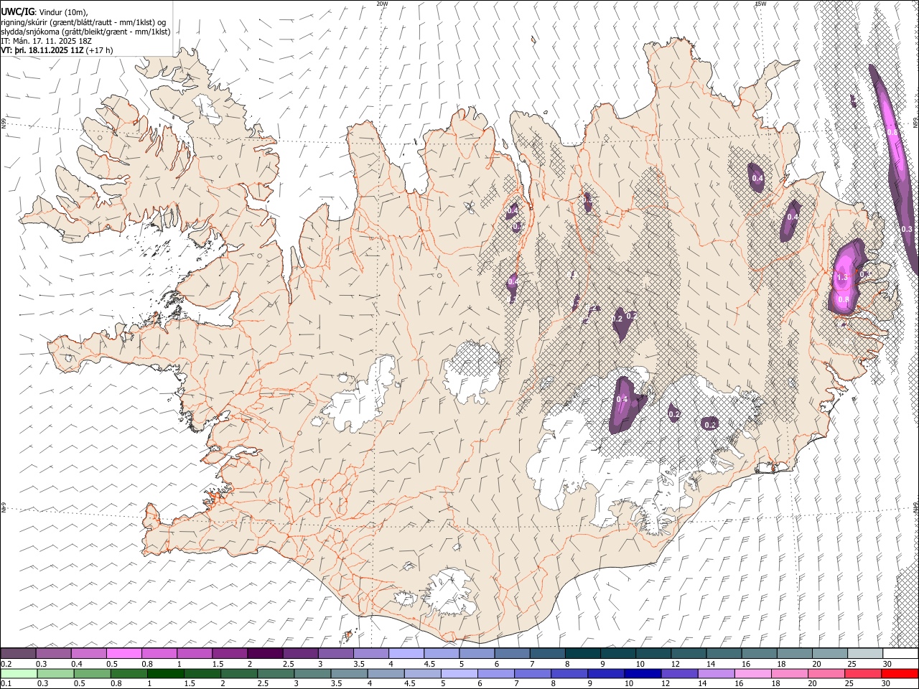
Task: Click the '4.5' label on the upper scale
Action: pos(429,664)
